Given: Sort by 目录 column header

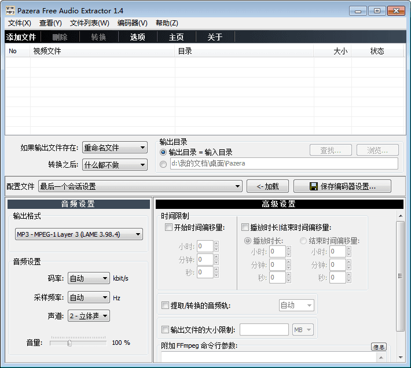Looking at the screenshot, I should coord(244,51).
